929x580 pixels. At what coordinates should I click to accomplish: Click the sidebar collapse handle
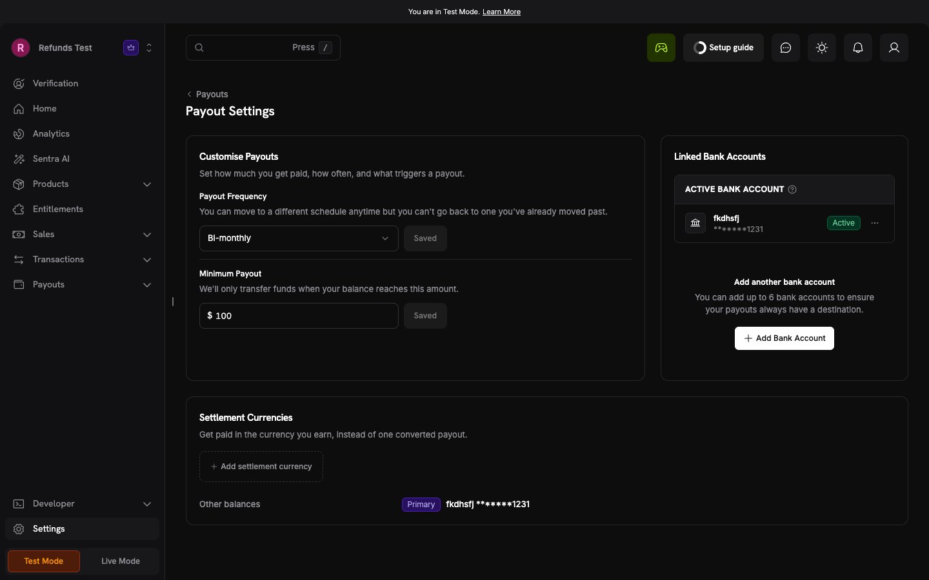pos(173,302)
